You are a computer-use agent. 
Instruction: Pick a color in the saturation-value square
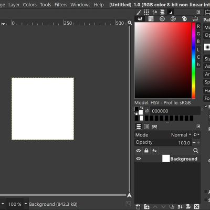tap(163, 60)
